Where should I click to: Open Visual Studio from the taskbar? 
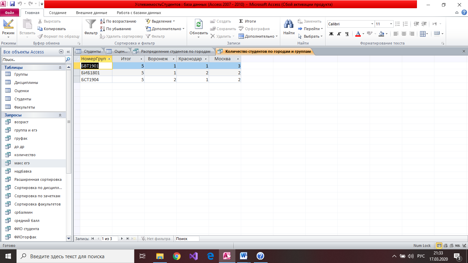[x=194, y=256]
